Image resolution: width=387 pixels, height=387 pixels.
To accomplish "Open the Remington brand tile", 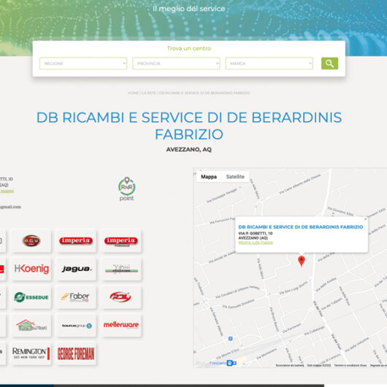I will [x=31, y=353].
